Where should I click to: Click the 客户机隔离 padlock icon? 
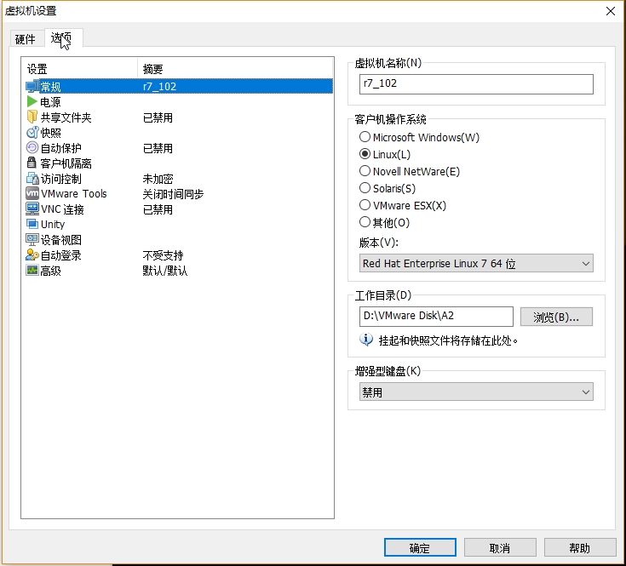pos(32,163)
